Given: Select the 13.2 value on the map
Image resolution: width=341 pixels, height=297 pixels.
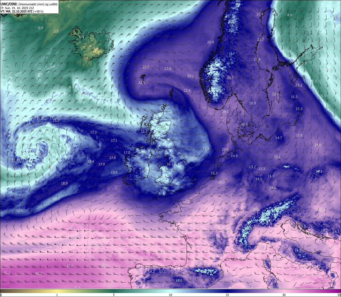Looking at the screenshot, I should (252, 167).
